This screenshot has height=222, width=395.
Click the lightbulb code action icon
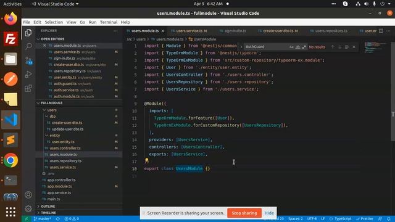click(x=147, y=160)
